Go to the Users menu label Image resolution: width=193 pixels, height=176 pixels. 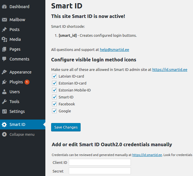click(x=15, y=92)
